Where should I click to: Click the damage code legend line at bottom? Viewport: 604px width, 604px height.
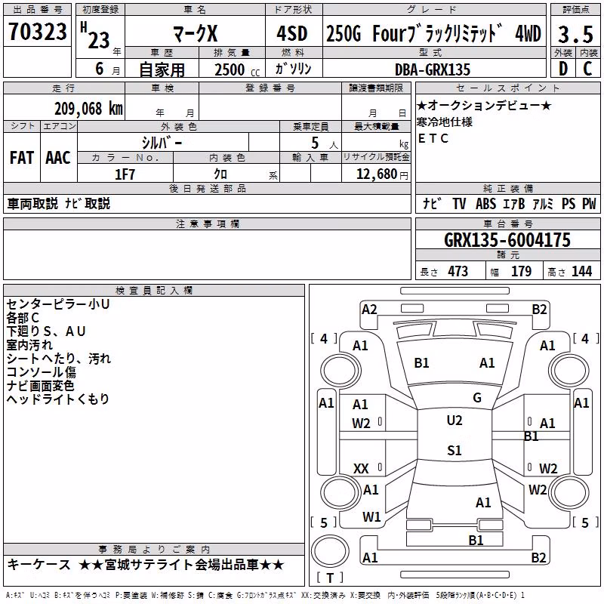[x=266, y=596]
